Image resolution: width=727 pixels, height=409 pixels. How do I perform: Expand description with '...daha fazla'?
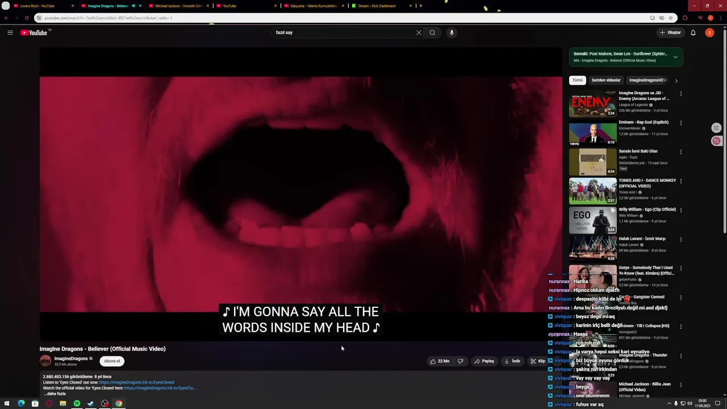tap(55, 394)
